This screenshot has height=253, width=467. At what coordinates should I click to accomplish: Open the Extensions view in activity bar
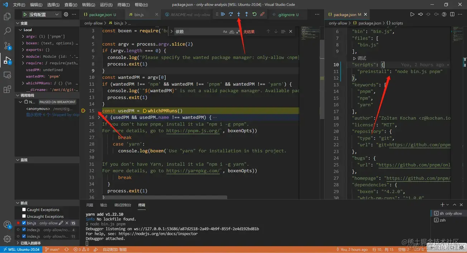pyautogui.click(x=7, y=89)
